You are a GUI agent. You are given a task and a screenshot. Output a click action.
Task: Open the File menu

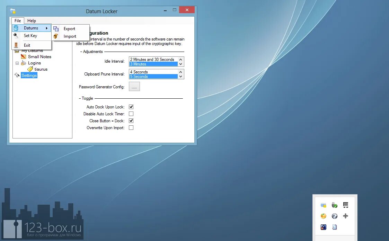(x=18, y=20)
